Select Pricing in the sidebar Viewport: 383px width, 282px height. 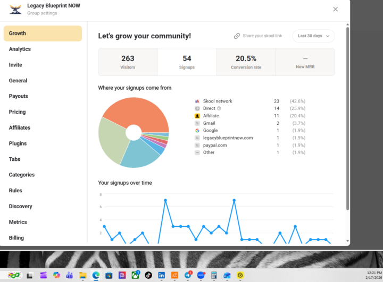(x=17, y=112)
